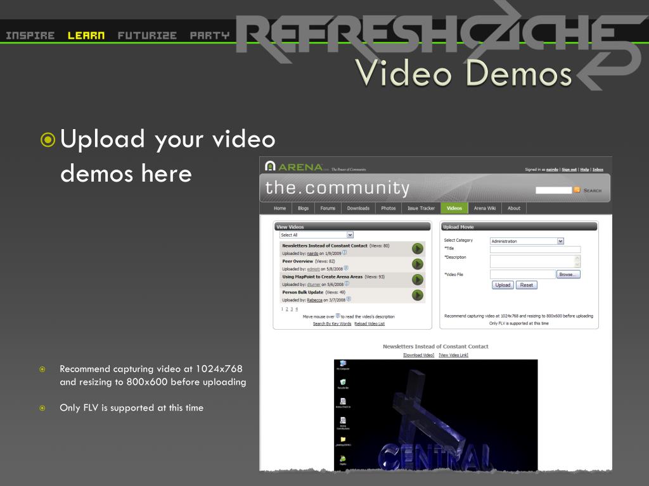The height and width of the screenshot is (486, 649).
Task: Play the Person Bulk Update video
Action: pos(417,295)
